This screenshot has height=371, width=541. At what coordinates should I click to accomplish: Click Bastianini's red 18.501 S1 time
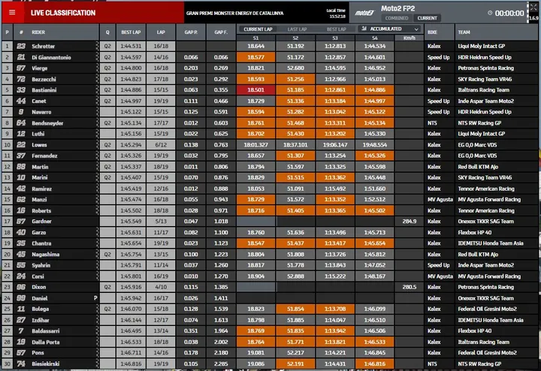(x=255, y=90)
